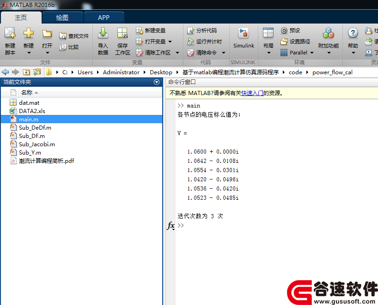Viewport: 378px width, 305px height.
Task: Click the Save Workspace (保存工作区) icon
Action: coord(122,33)
